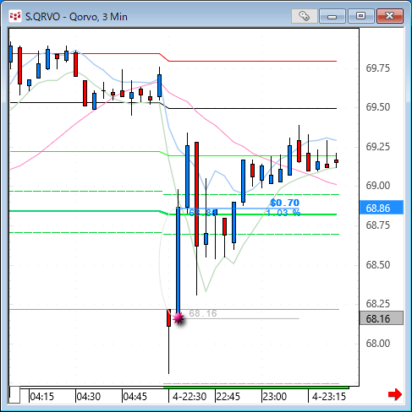
Task: Click the 69.50 price scale value
Action: (378, 107)
